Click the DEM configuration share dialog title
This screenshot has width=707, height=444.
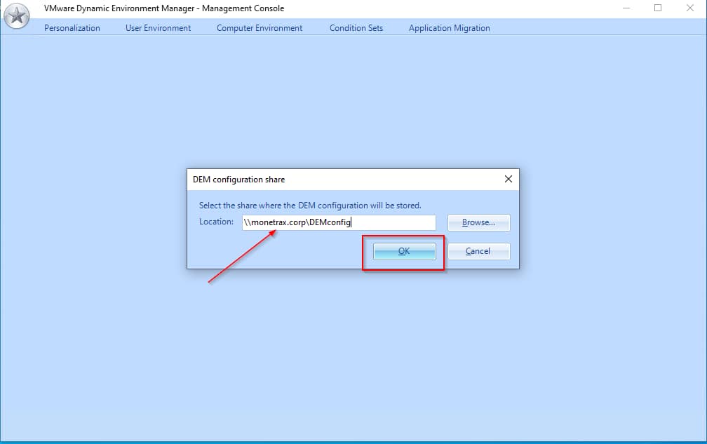239,180
